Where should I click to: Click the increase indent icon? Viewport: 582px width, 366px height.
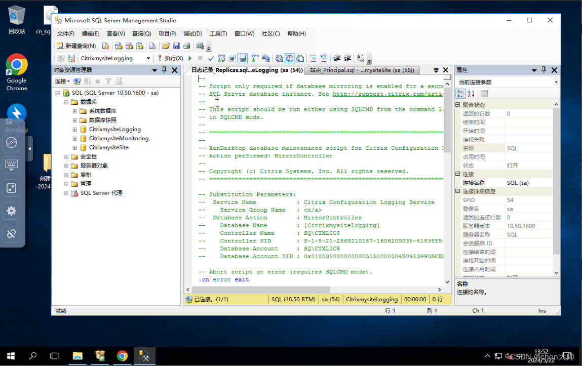coord(347,58)
